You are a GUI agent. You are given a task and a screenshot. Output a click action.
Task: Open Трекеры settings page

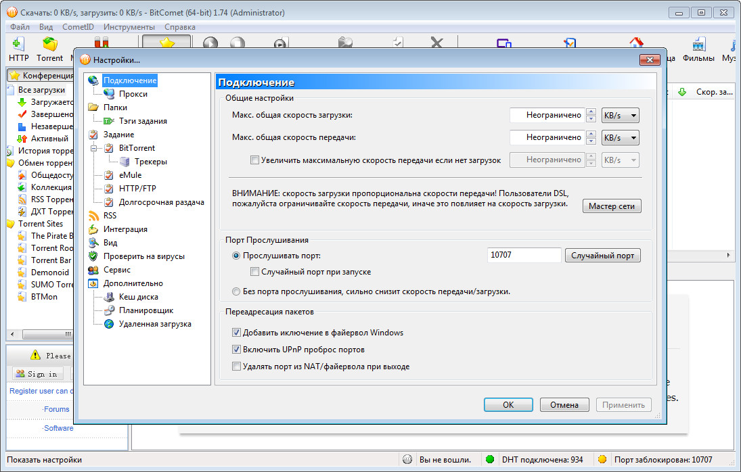coord(150,162)
